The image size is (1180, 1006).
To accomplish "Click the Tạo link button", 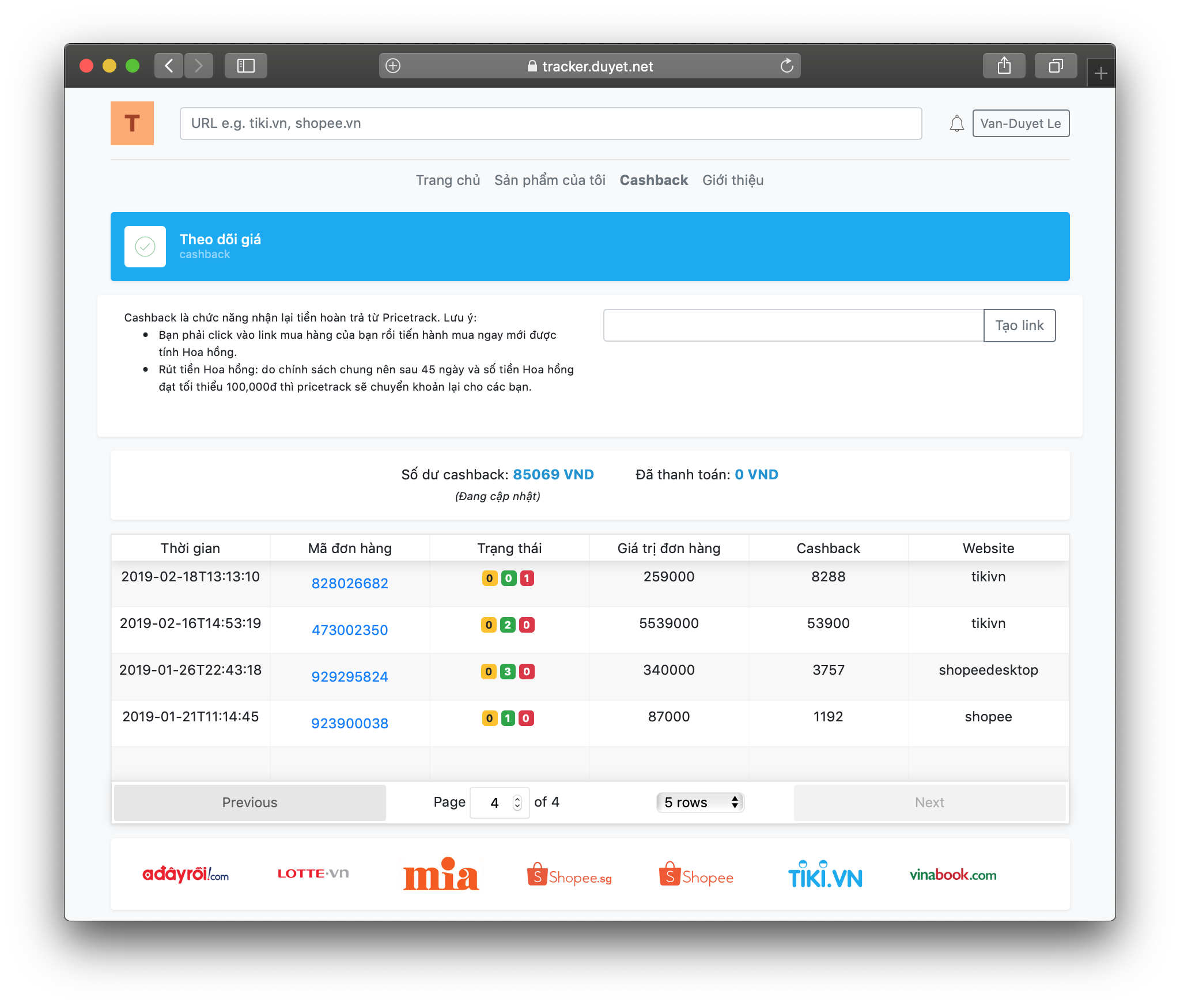I will [x=1019, y=326].
